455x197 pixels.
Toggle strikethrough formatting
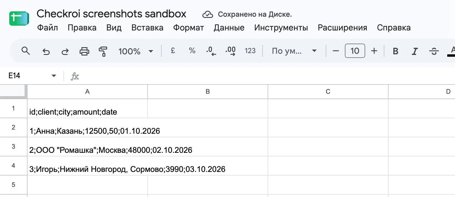(434, 51)
